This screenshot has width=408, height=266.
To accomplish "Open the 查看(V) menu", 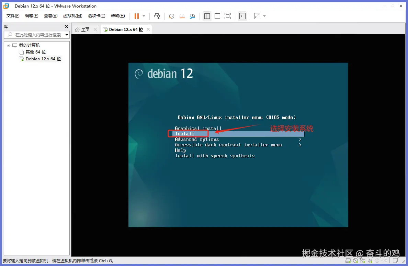I will click(50, 16).
